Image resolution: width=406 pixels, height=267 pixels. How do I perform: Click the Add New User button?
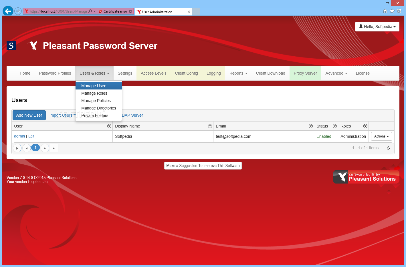click(x=29, y=115)
